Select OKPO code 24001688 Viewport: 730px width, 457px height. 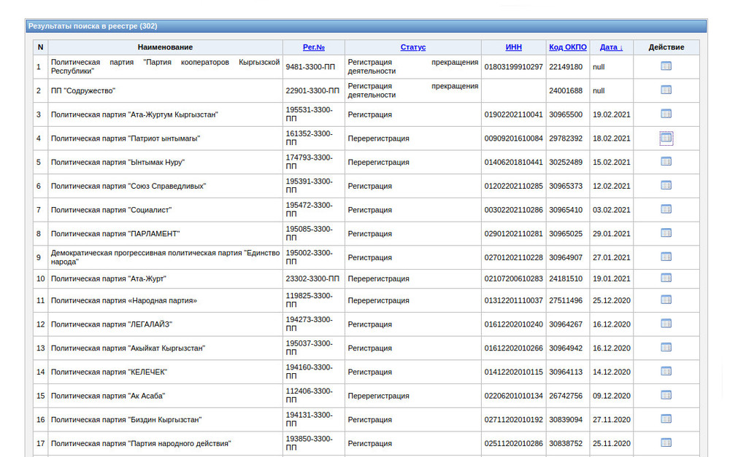566,90
